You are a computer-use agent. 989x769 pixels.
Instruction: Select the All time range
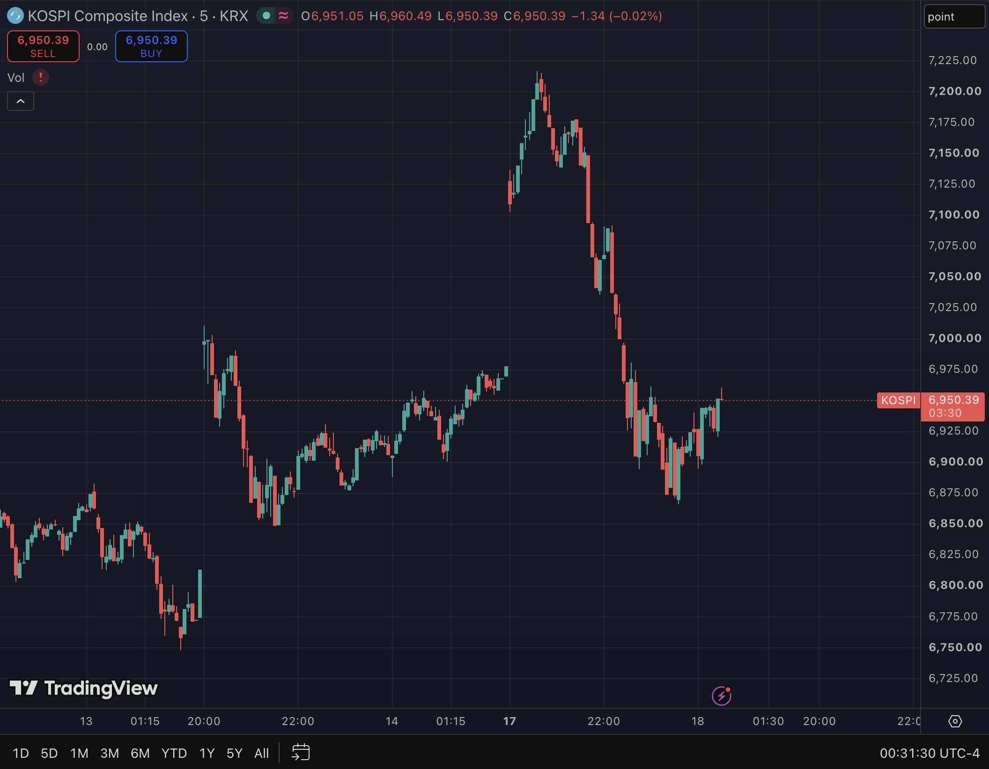[x=262, y=753]
